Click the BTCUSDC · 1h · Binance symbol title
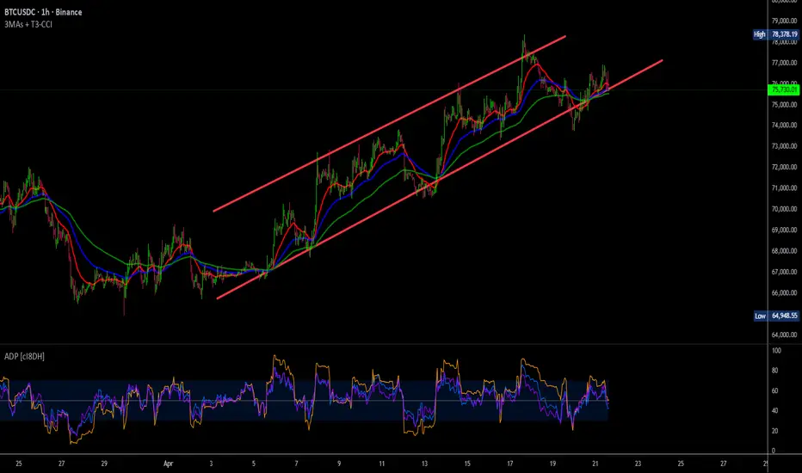Viewport: 802px width, 473px height. 43,12
